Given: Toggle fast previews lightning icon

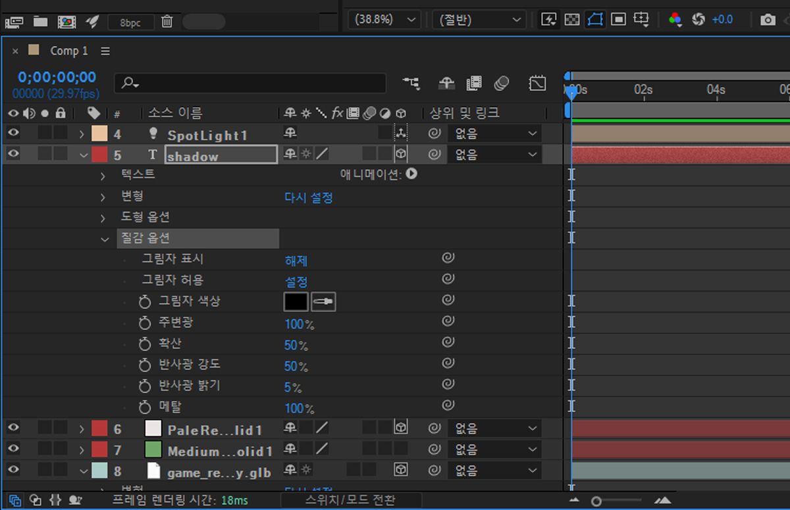Looking at the screenshot, I should (x=548, y=20).
